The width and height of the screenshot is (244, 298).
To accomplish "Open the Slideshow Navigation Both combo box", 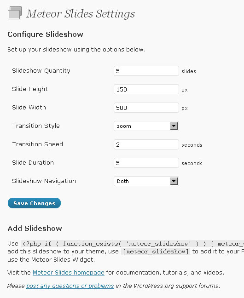I will (146, 181).
